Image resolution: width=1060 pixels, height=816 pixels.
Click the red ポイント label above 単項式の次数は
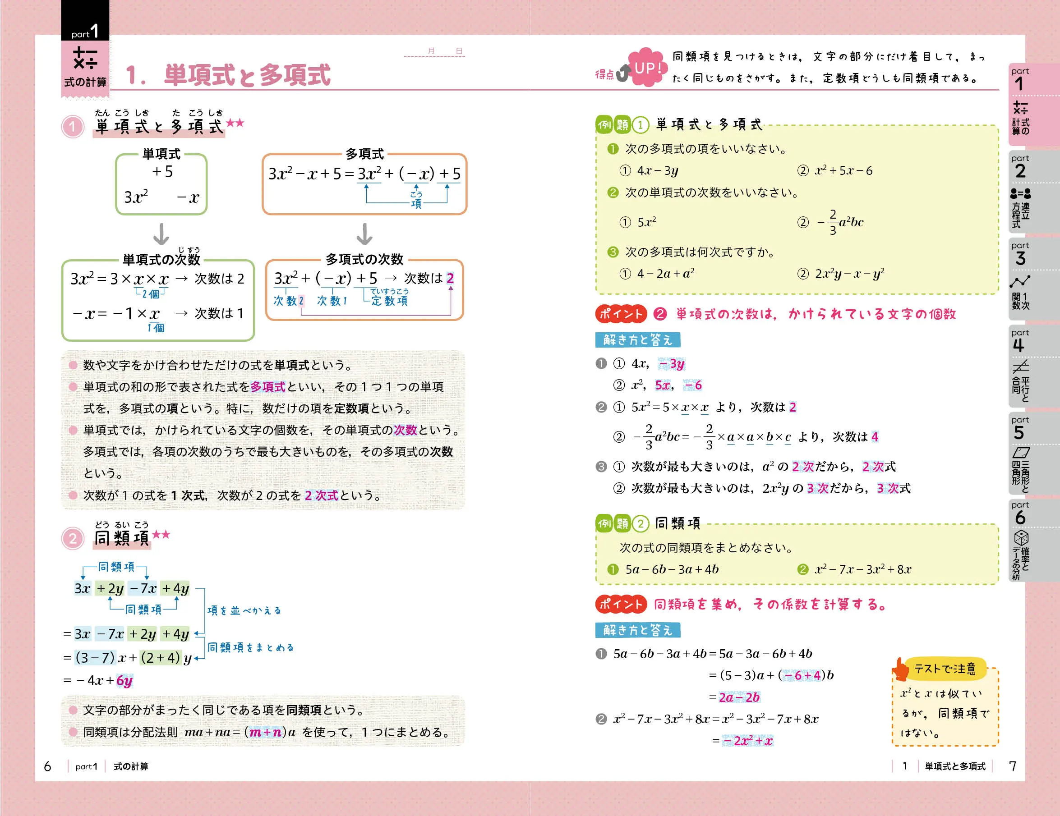pyautogui.click(x=621, y=314)
